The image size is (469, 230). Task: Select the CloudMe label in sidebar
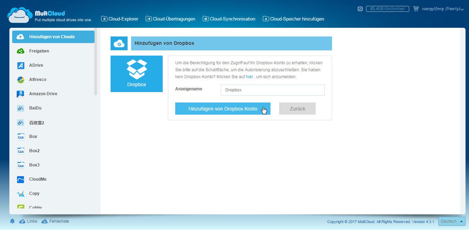(38, 179)
